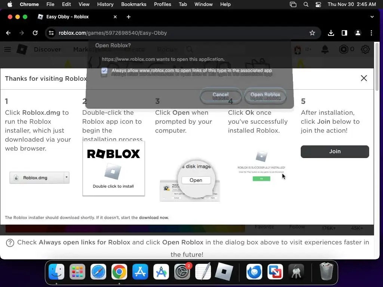Open Roblox hamburger navigation menu
Viewport: 383px width, 287px height.
tap(7, 50)
